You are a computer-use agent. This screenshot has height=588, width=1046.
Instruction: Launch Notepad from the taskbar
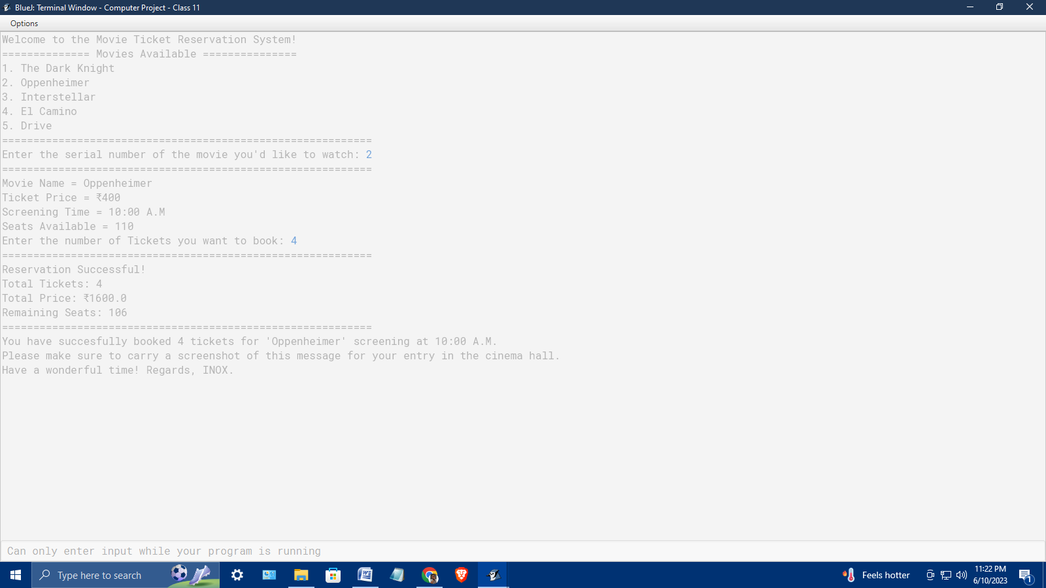397,575
